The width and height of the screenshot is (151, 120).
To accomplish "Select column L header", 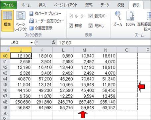I will click(63, 50).
